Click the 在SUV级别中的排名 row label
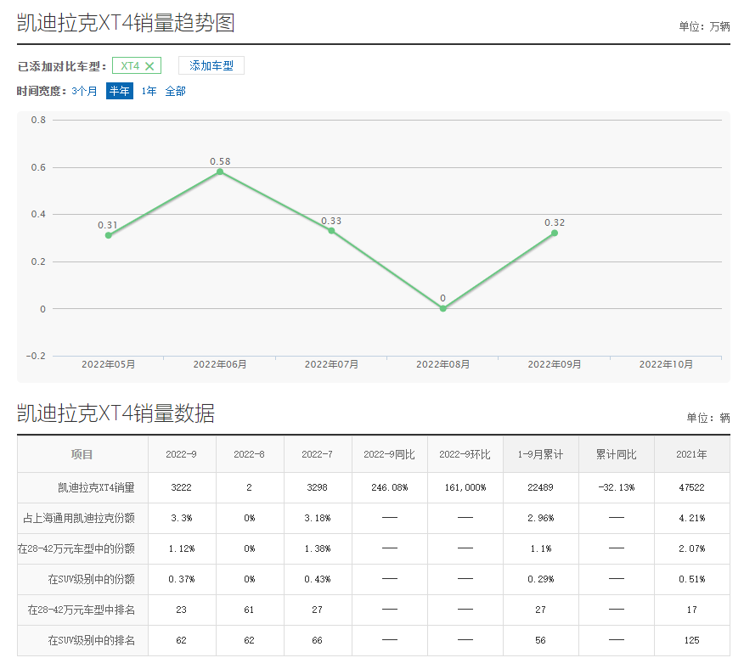Image resolution: width=744 pixels, height=669 pixels. coord(91,640)
